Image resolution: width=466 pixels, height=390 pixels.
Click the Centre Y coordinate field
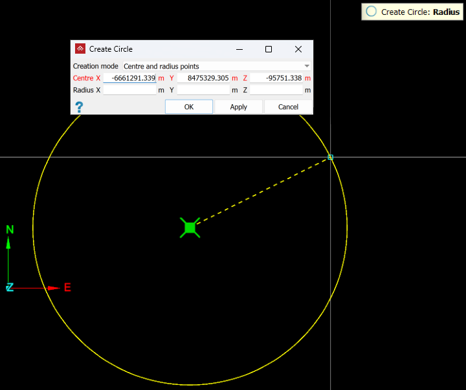click(203, 78)
